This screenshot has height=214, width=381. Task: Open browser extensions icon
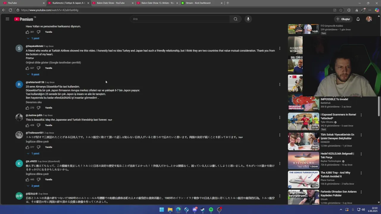[349, 10]
